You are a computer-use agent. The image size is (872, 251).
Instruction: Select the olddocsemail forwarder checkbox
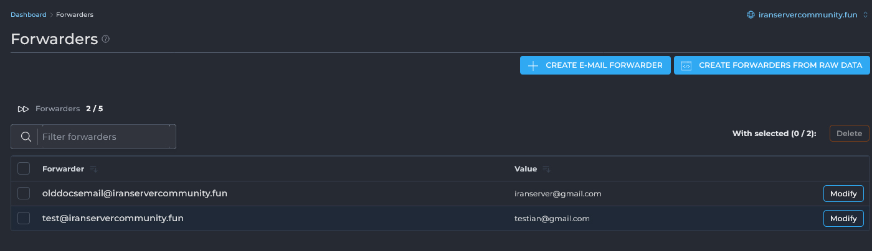pos(24,193)
